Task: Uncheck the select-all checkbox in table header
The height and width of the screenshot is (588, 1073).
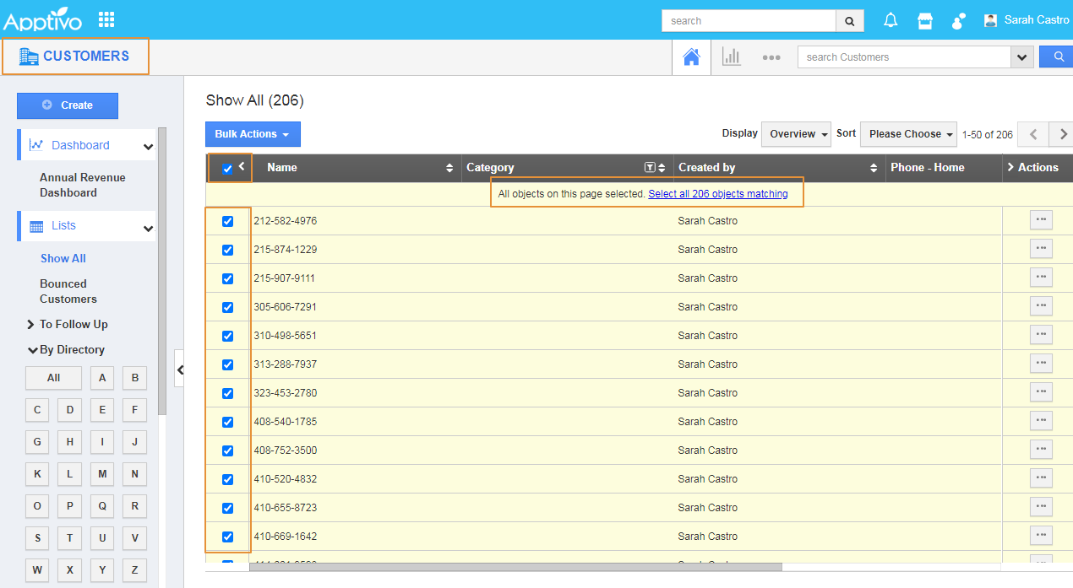Action: pos(227,169)
